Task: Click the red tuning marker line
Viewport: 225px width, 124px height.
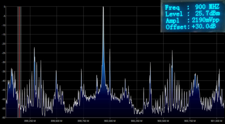Action: (x=19, y=62)
